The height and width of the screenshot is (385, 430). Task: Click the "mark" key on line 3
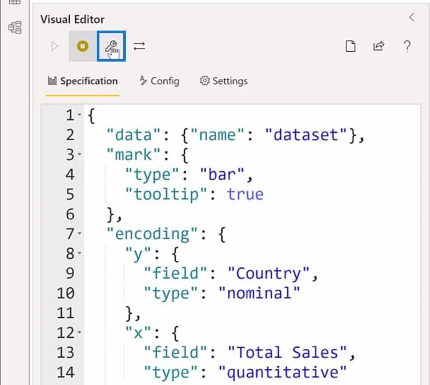tap(133, 154)
